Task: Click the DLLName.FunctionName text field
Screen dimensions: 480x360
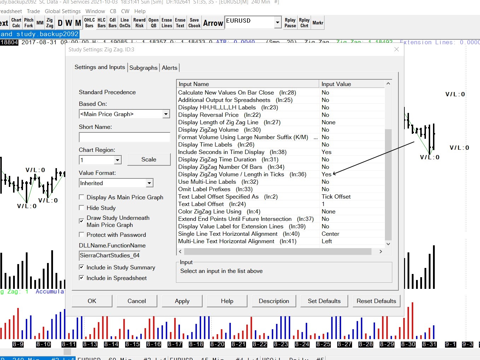Action: pyautogui.click(x=110, y=255)
